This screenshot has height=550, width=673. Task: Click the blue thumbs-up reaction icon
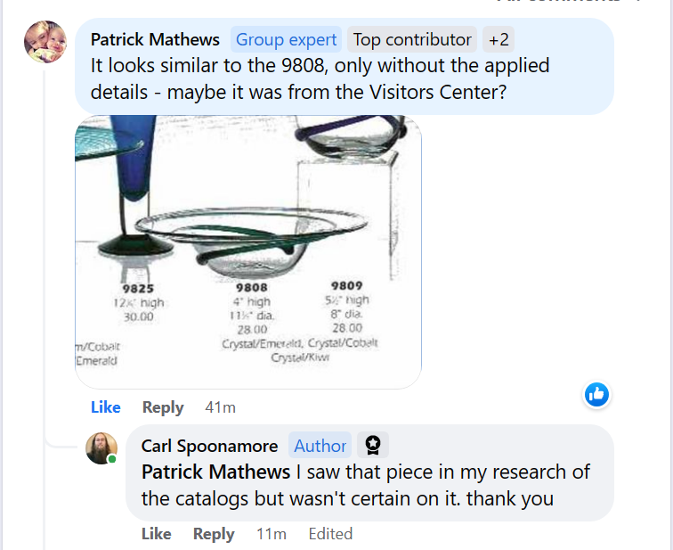click(x=597, y=394)
